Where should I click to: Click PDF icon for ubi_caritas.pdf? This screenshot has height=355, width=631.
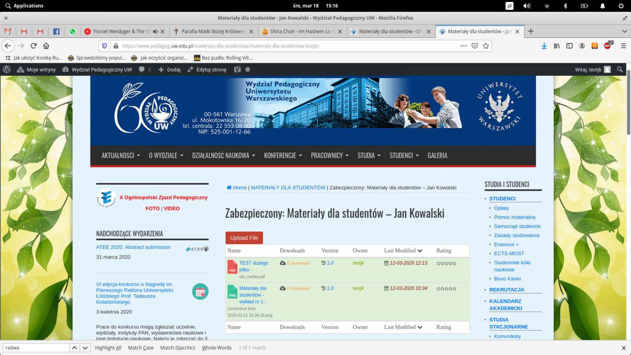(233, 267)
